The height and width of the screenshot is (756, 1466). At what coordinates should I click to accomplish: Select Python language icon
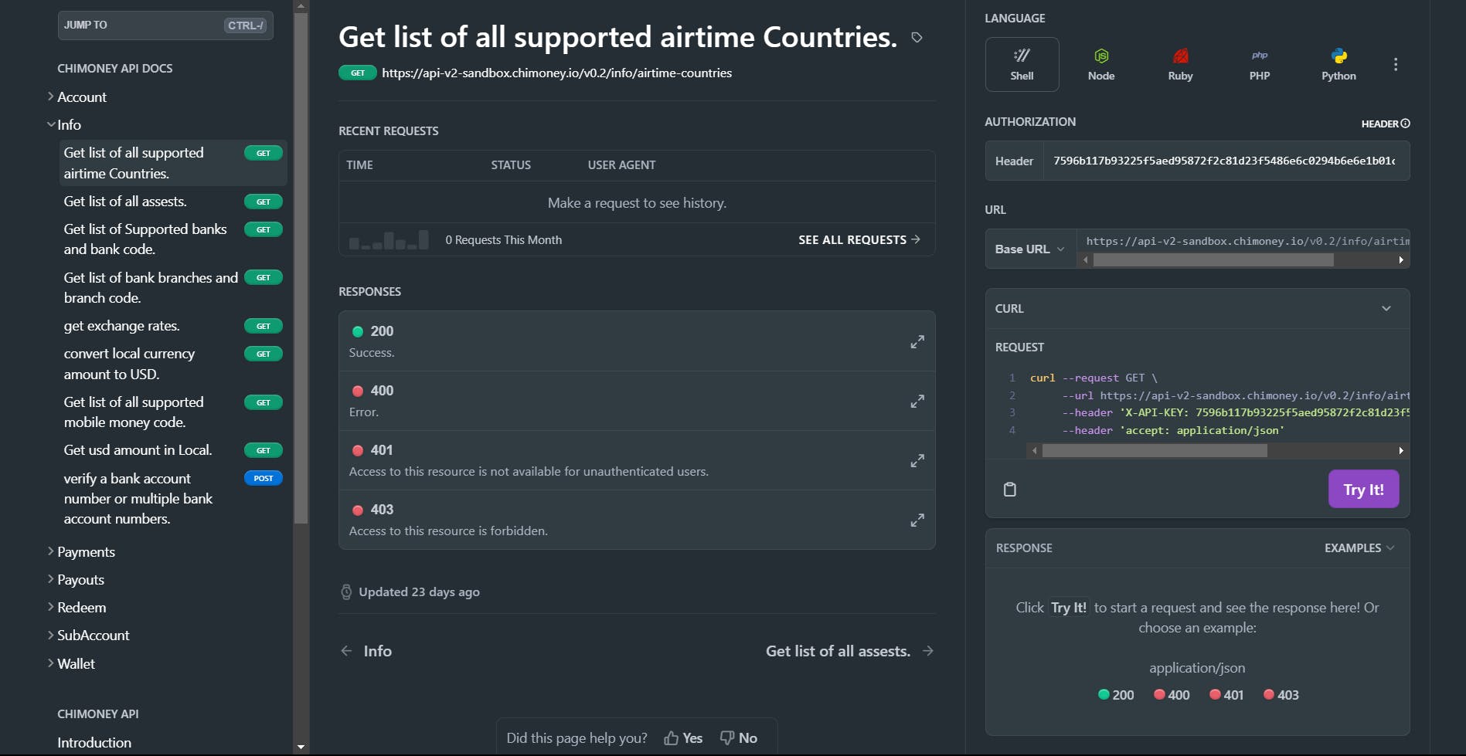coord(1338,64)
